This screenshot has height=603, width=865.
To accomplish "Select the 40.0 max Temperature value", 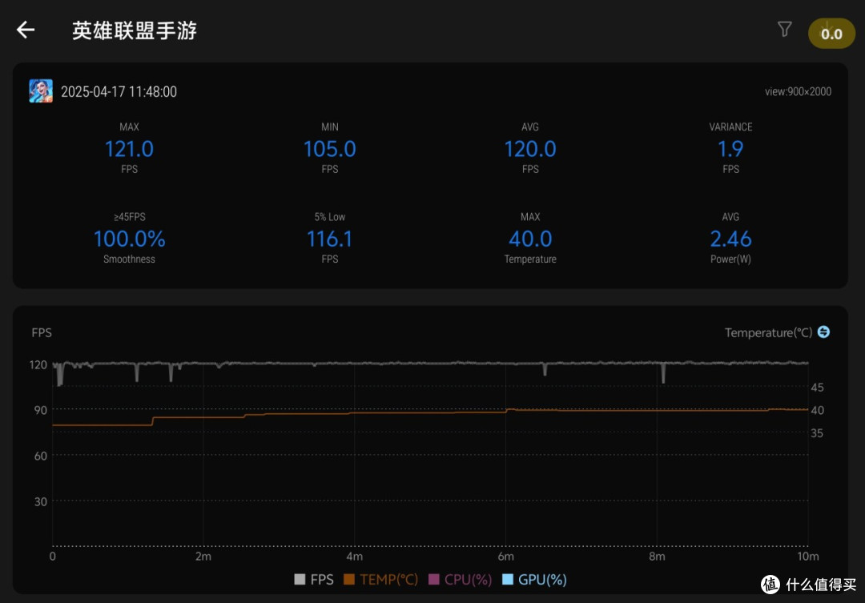I will pyautogui.click(x=530, y=239).
